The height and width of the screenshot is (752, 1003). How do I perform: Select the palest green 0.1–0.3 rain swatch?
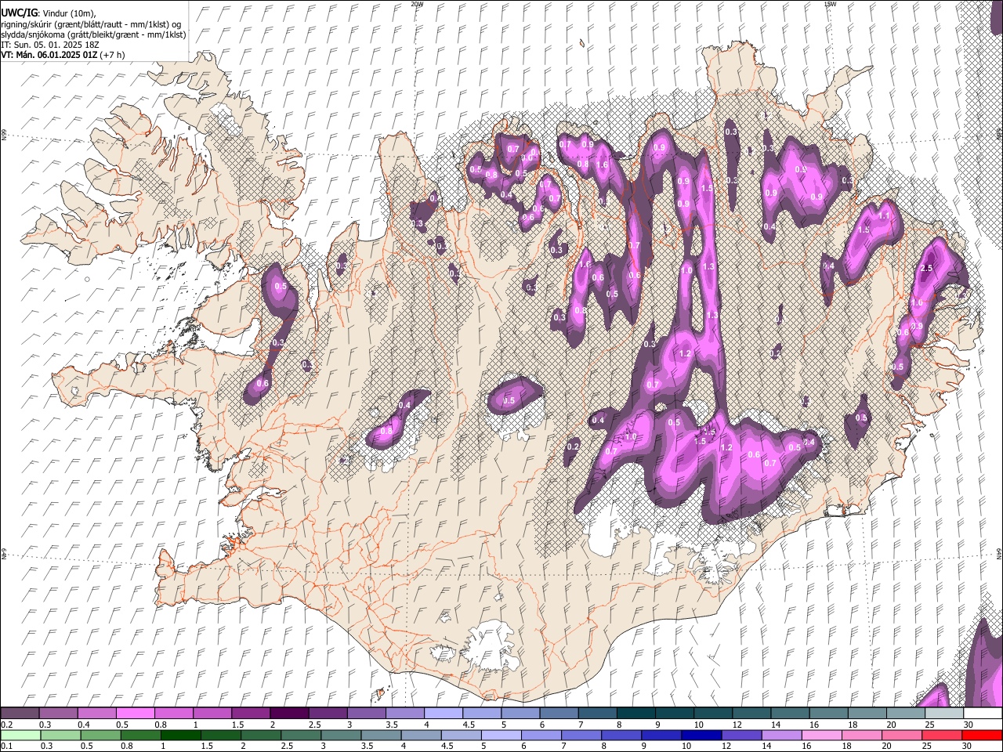[x=20, y=735]
